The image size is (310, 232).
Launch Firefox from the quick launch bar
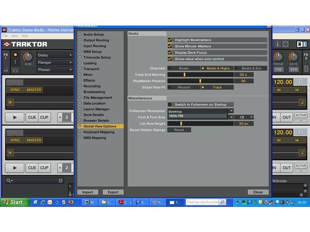(71, 202)
